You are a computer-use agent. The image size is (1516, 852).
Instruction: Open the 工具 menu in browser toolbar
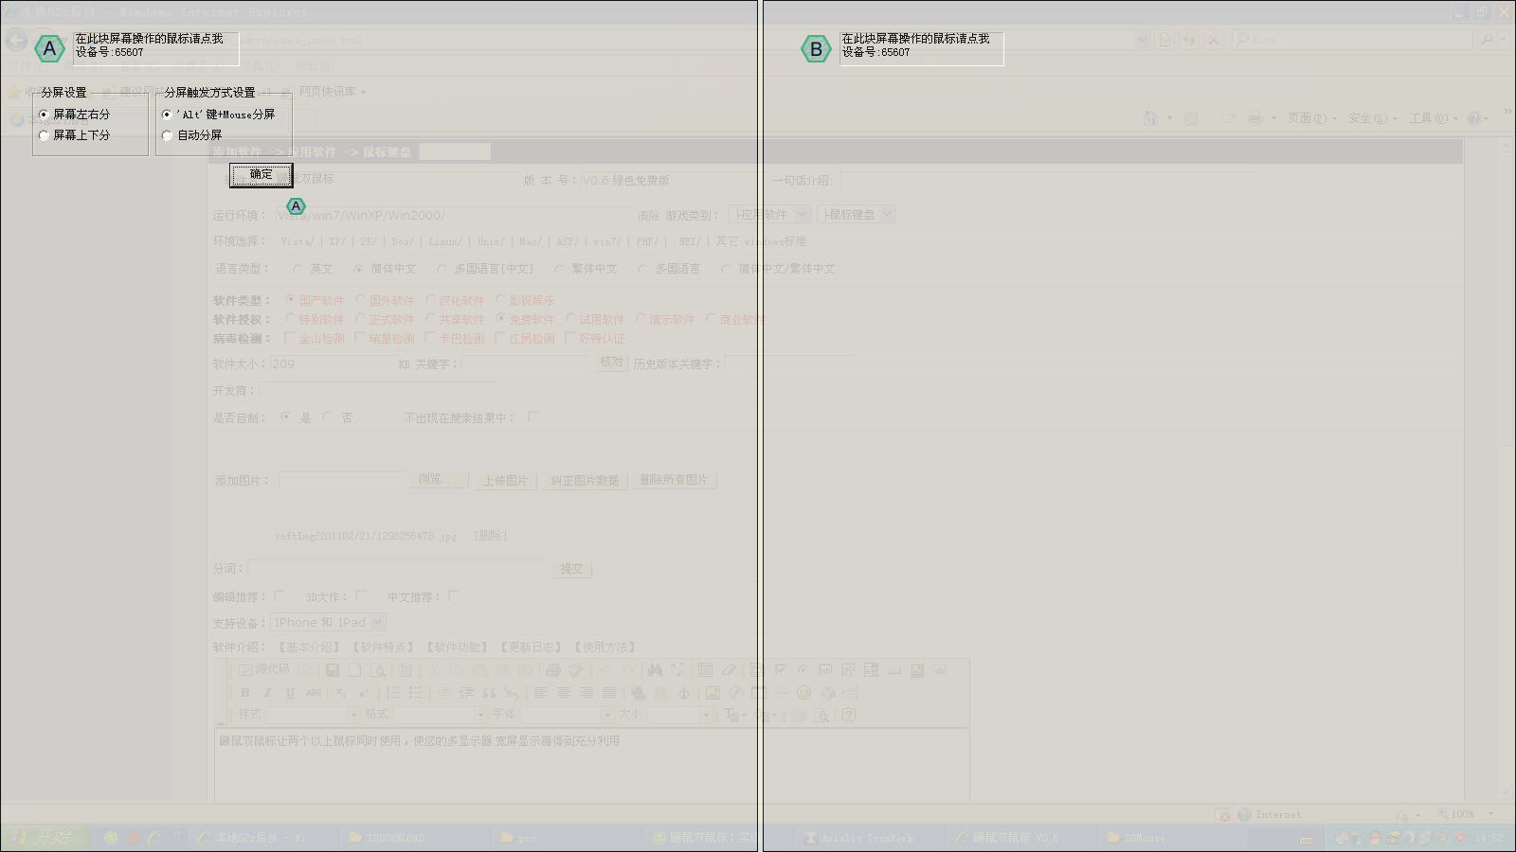tap(1432, 118)
